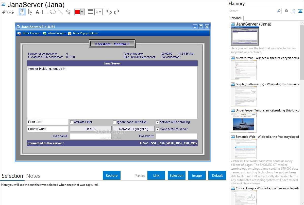Pick the freehand scribble tool
The image size is (304, 205).
[68, 12]
